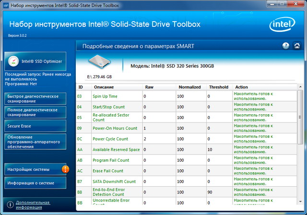The image size is (307, 215).
Task: Close the SSD Toolbox window
Action: tap(296, 4)
